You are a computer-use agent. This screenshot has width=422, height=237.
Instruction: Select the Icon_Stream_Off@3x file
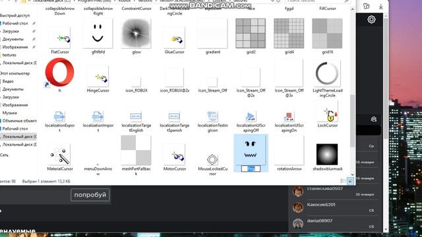(x=289, y=73)
